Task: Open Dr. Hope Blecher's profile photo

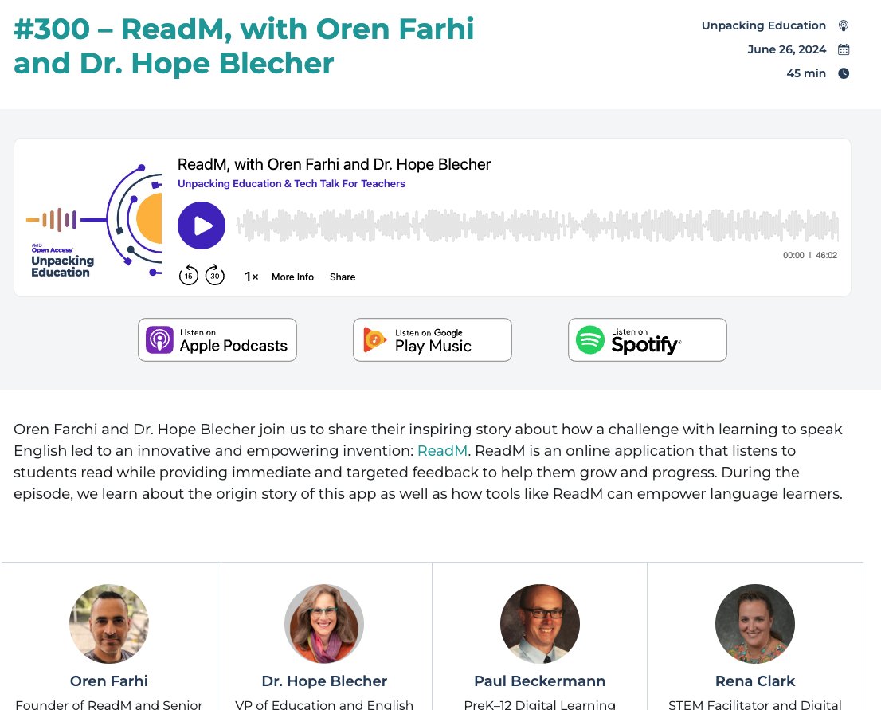Action: point(324,623)
